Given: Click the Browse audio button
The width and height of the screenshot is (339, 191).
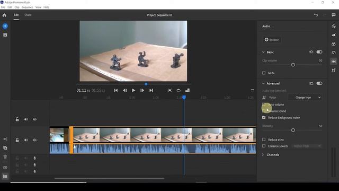Looking at the screenshot, I should pyautogui.click(x=272, y=40).
